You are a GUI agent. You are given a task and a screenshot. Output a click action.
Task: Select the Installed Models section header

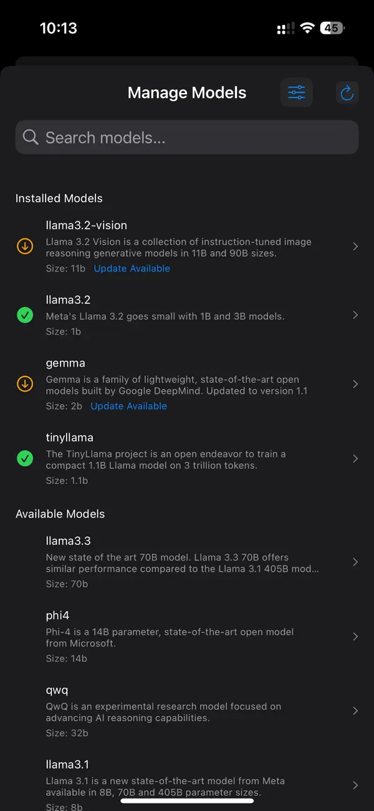59,198
